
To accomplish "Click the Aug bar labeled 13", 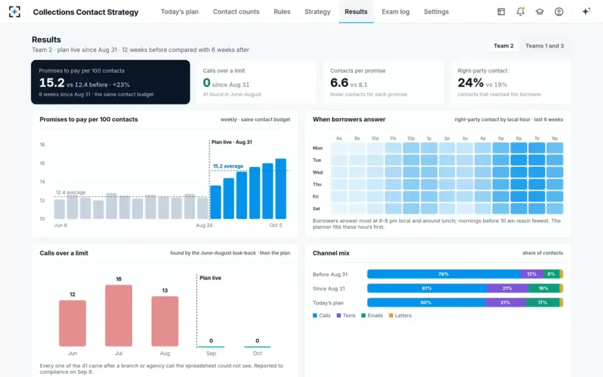I will point(165,321).
